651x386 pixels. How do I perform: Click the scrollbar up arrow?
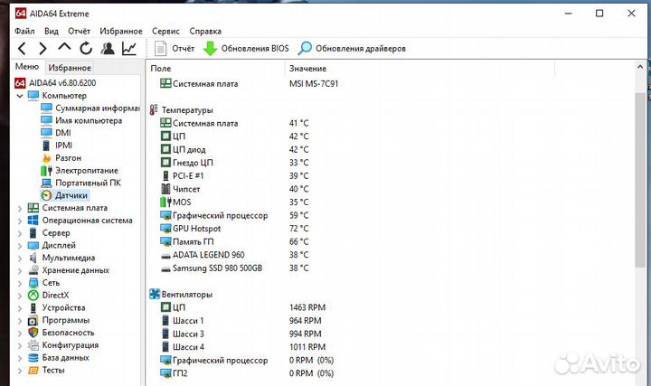click(x=640, y=66)
